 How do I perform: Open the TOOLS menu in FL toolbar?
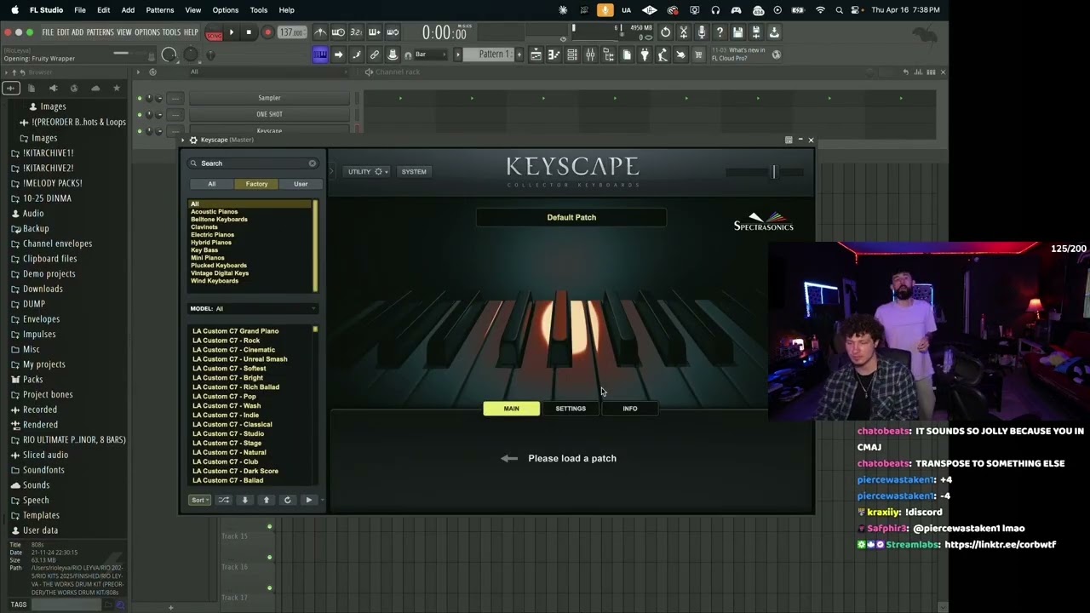[172, 32]
